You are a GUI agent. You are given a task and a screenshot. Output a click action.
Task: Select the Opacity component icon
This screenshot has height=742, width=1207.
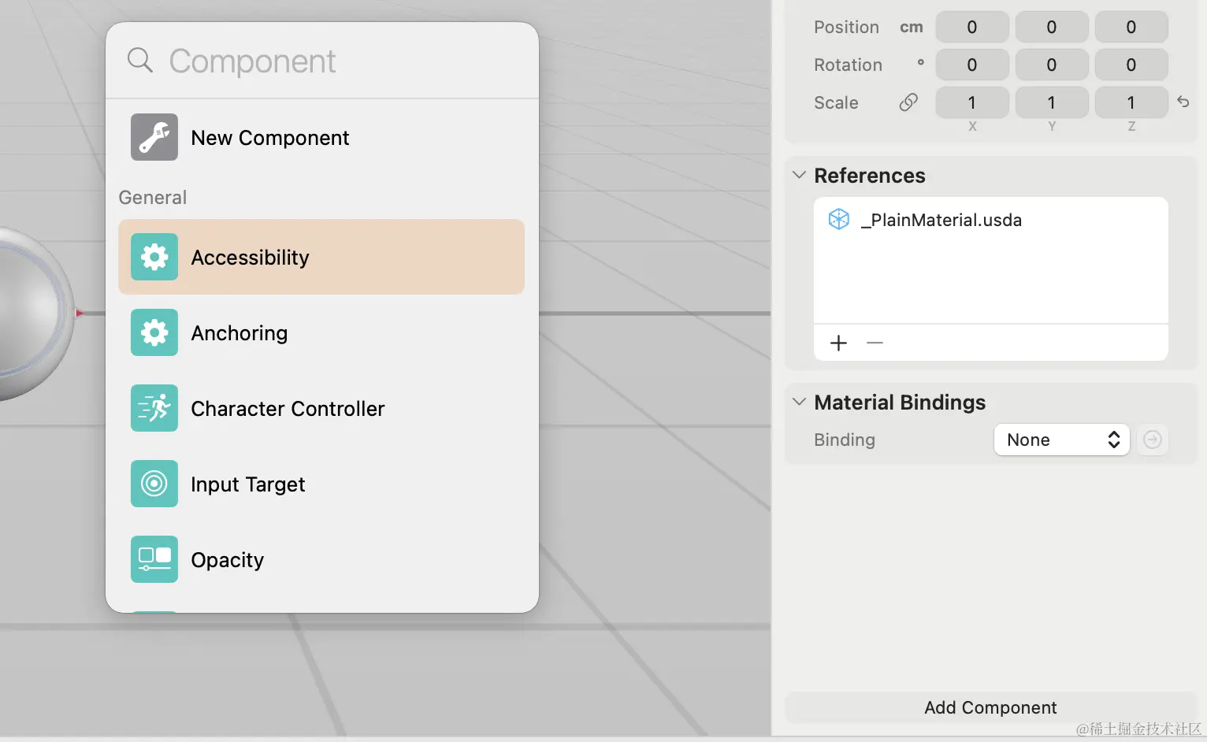pos(154,559)
